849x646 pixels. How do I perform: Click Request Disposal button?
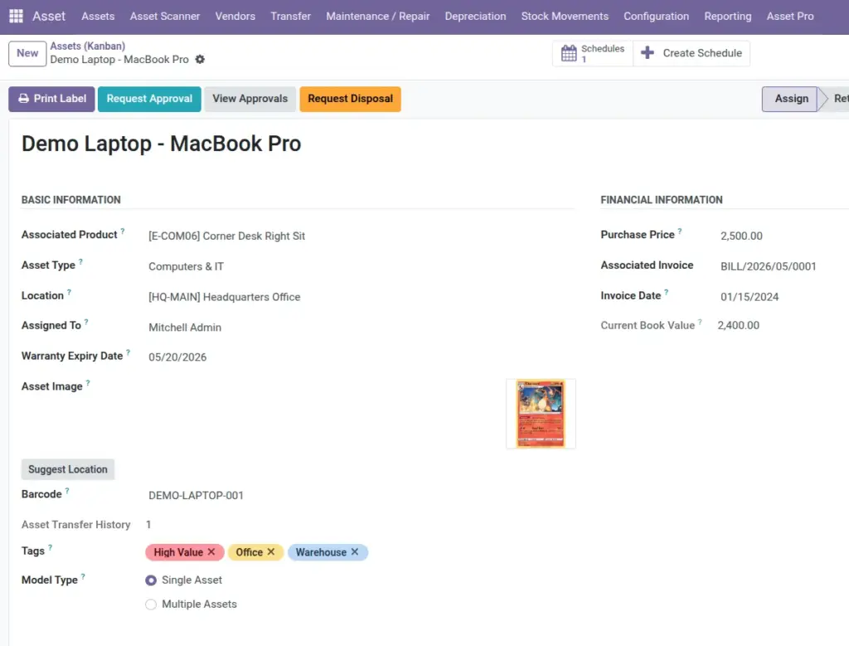(x=351, y=99)
